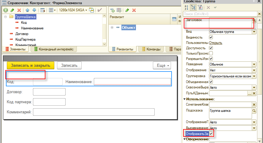Click the green add element icon
Screen dimensions: 263x143
pos(6,10)
